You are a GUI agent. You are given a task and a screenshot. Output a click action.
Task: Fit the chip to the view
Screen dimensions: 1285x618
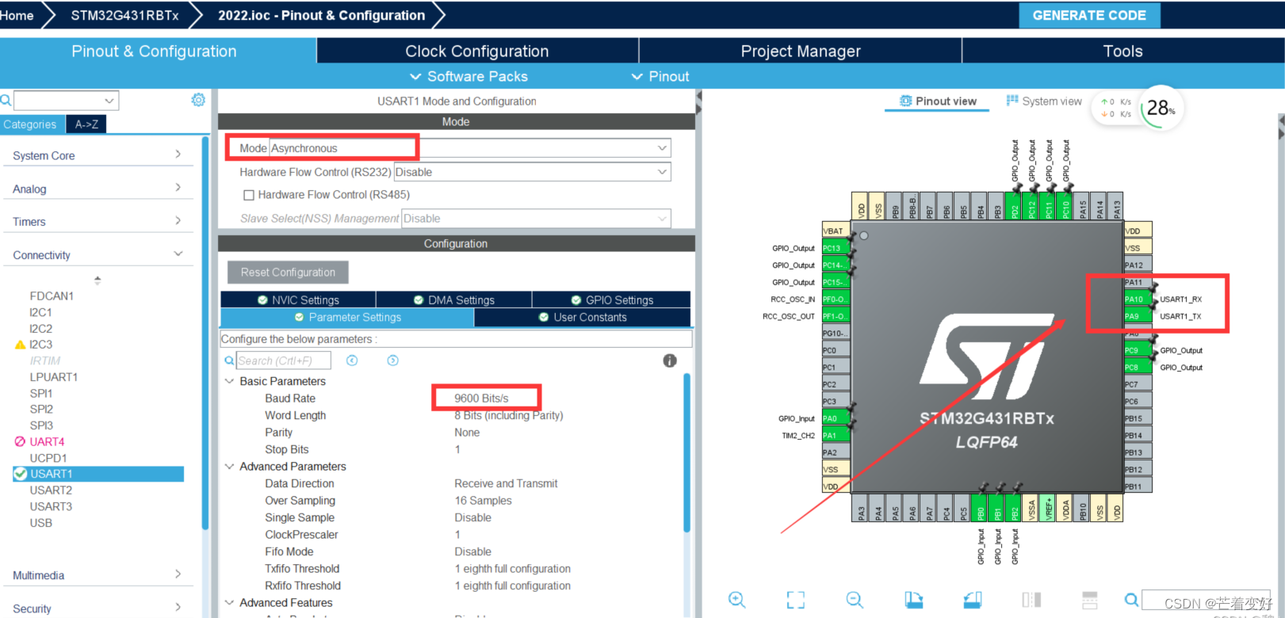(x=796, y=600)
